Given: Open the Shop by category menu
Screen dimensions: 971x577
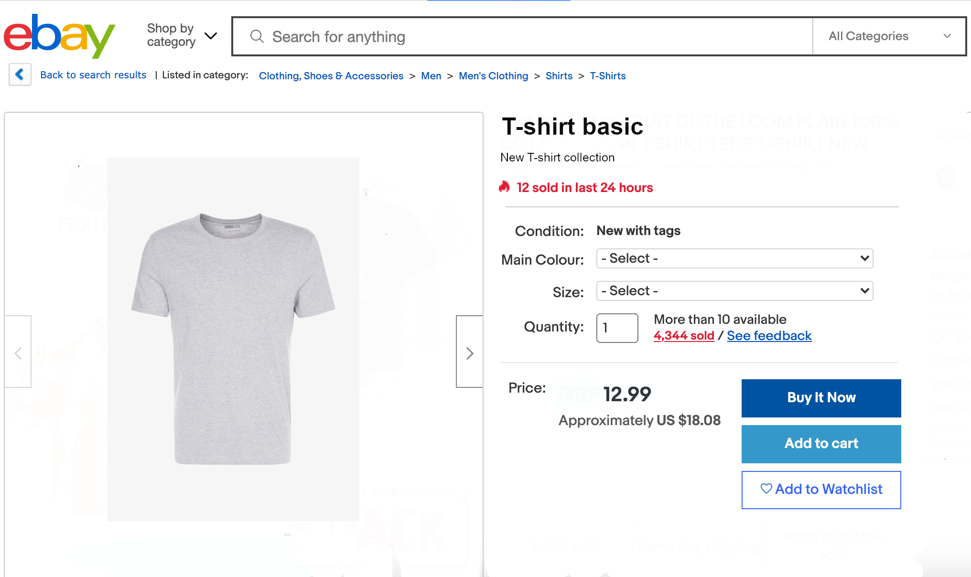Looking at the screenshot, I should [182, 35].
